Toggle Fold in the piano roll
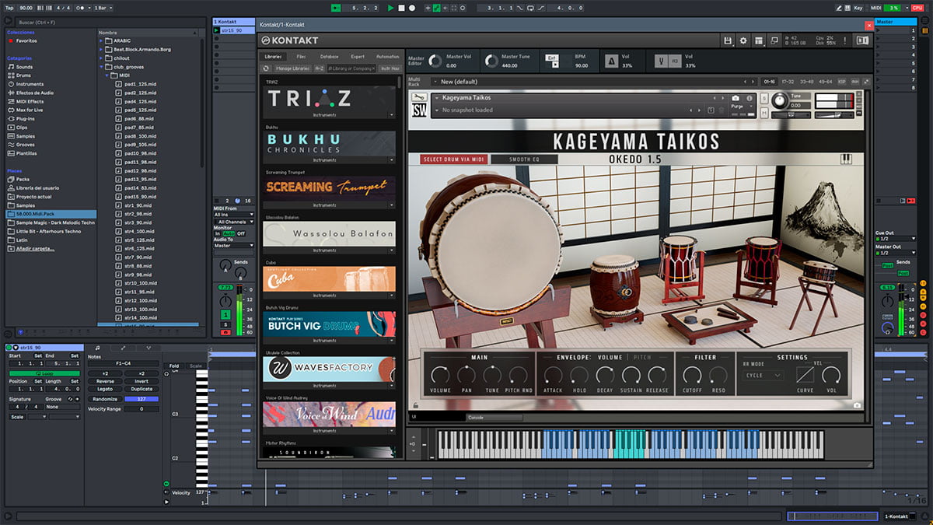933x525 pixels. (x=174, y=366)
